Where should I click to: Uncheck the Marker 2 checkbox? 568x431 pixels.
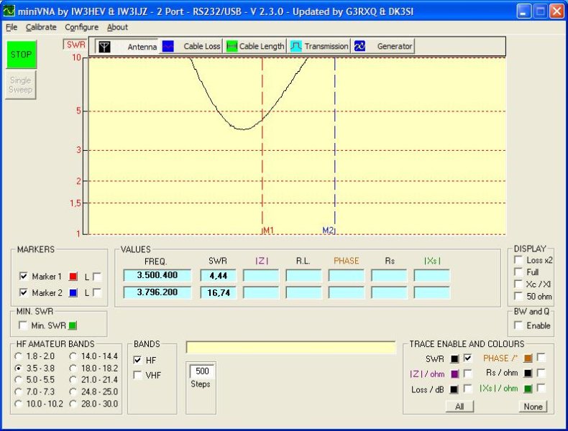(x=24, y=292)
